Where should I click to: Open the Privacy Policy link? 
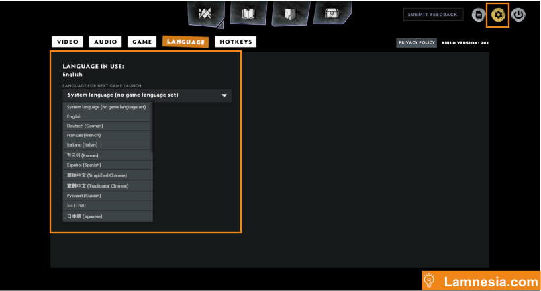point(417,42)
